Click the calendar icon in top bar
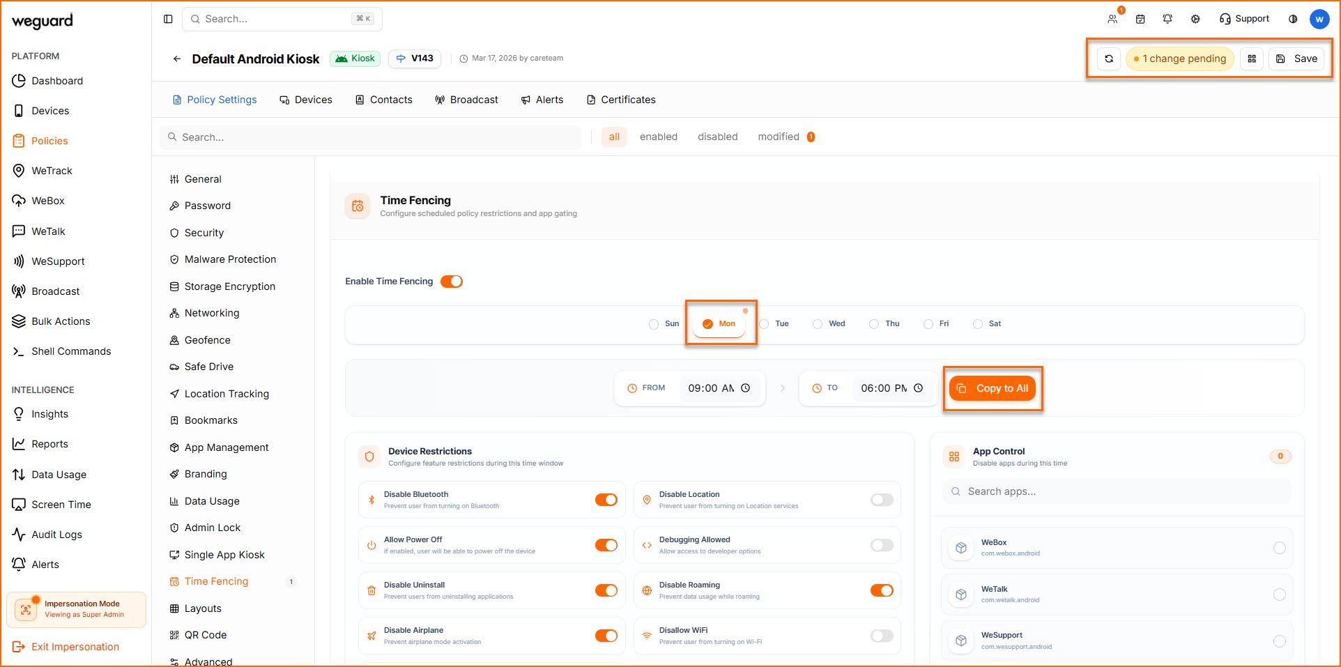Image resolution: width=1341 pixels, height=667 pixels. pos(1140,19)
